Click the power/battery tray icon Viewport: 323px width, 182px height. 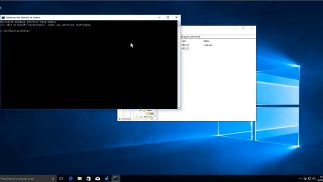305,178
